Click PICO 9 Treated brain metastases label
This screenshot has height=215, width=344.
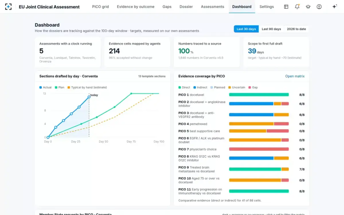[196, 169]
